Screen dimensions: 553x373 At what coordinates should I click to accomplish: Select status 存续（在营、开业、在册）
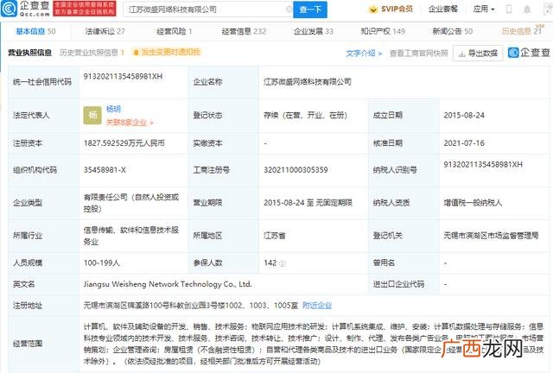tap(306, 116)
